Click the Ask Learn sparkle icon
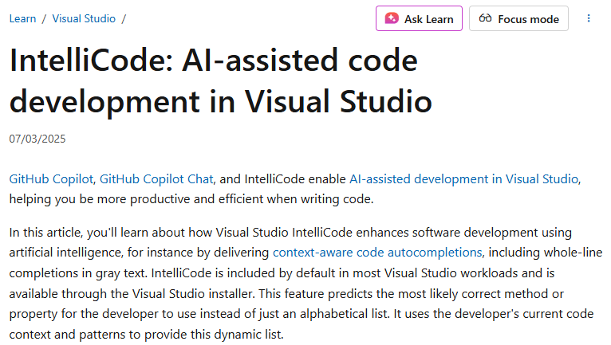The height and width of the screenshot is (345, 611). [x=392, y=18]
